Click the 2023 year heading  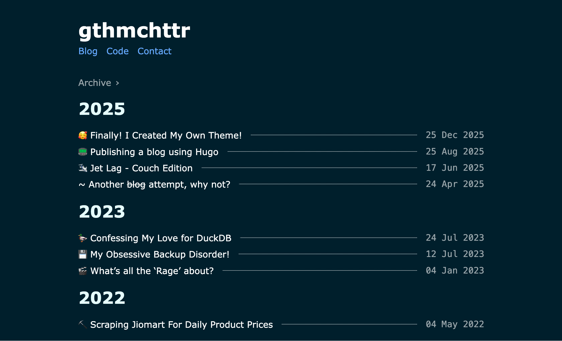coord(102,212)
